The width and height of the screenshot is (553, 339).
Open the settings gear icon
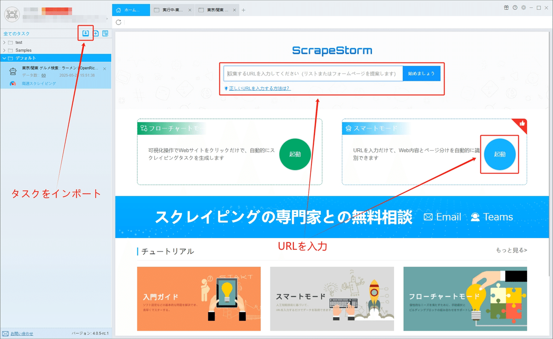click(x=523, y=8)
